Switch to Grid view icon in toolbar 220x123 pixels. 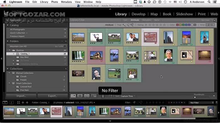(x=73, y=96)
